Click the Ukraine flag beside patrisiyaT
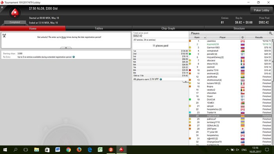Image resolution: width=274 pixels, height=154 pixels. 243,119
